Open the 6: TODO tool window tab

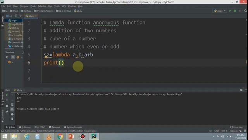40,127
